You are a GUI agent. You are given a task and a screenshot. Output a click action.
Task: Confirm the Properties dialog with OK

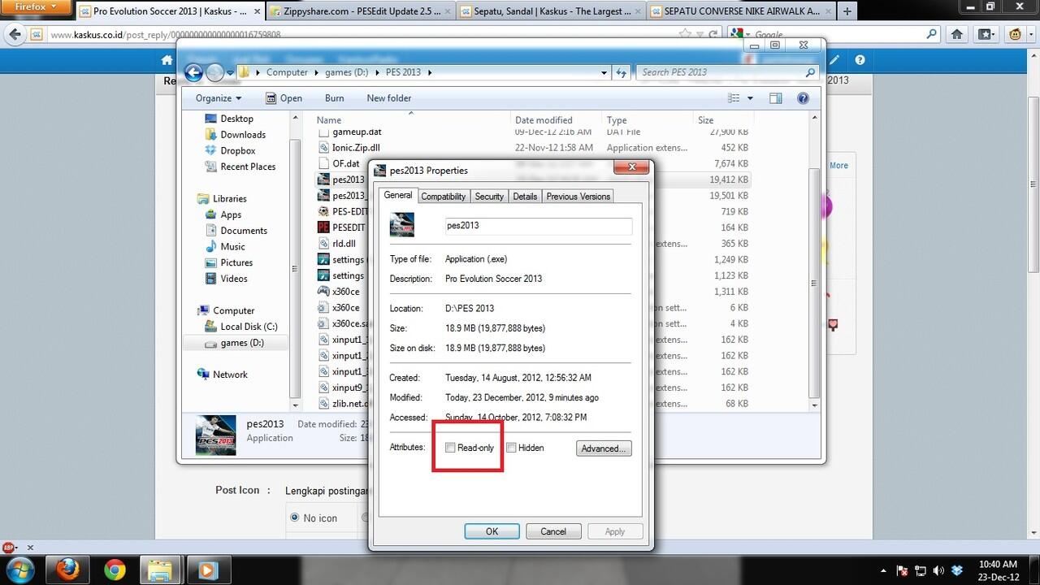[492, 531]
